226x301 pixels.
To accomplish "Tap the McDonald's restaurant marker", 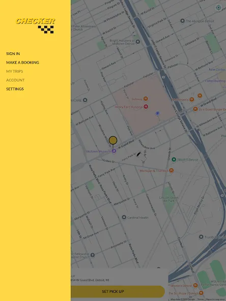I will click(191, 100).
